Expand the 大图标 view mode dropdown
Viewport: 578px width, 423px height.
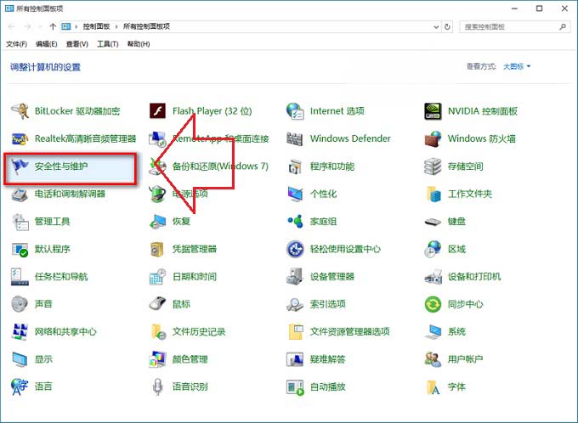[x=517, y=67]
